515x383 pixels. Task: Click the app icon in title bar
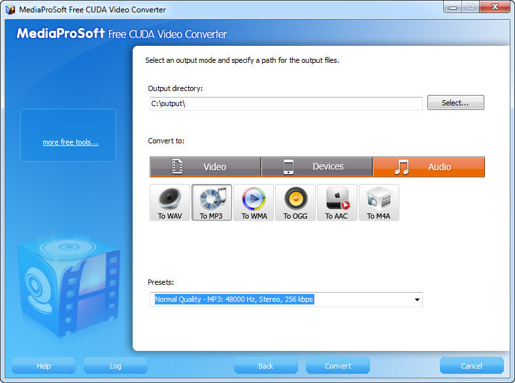click(x=10, y=10)
